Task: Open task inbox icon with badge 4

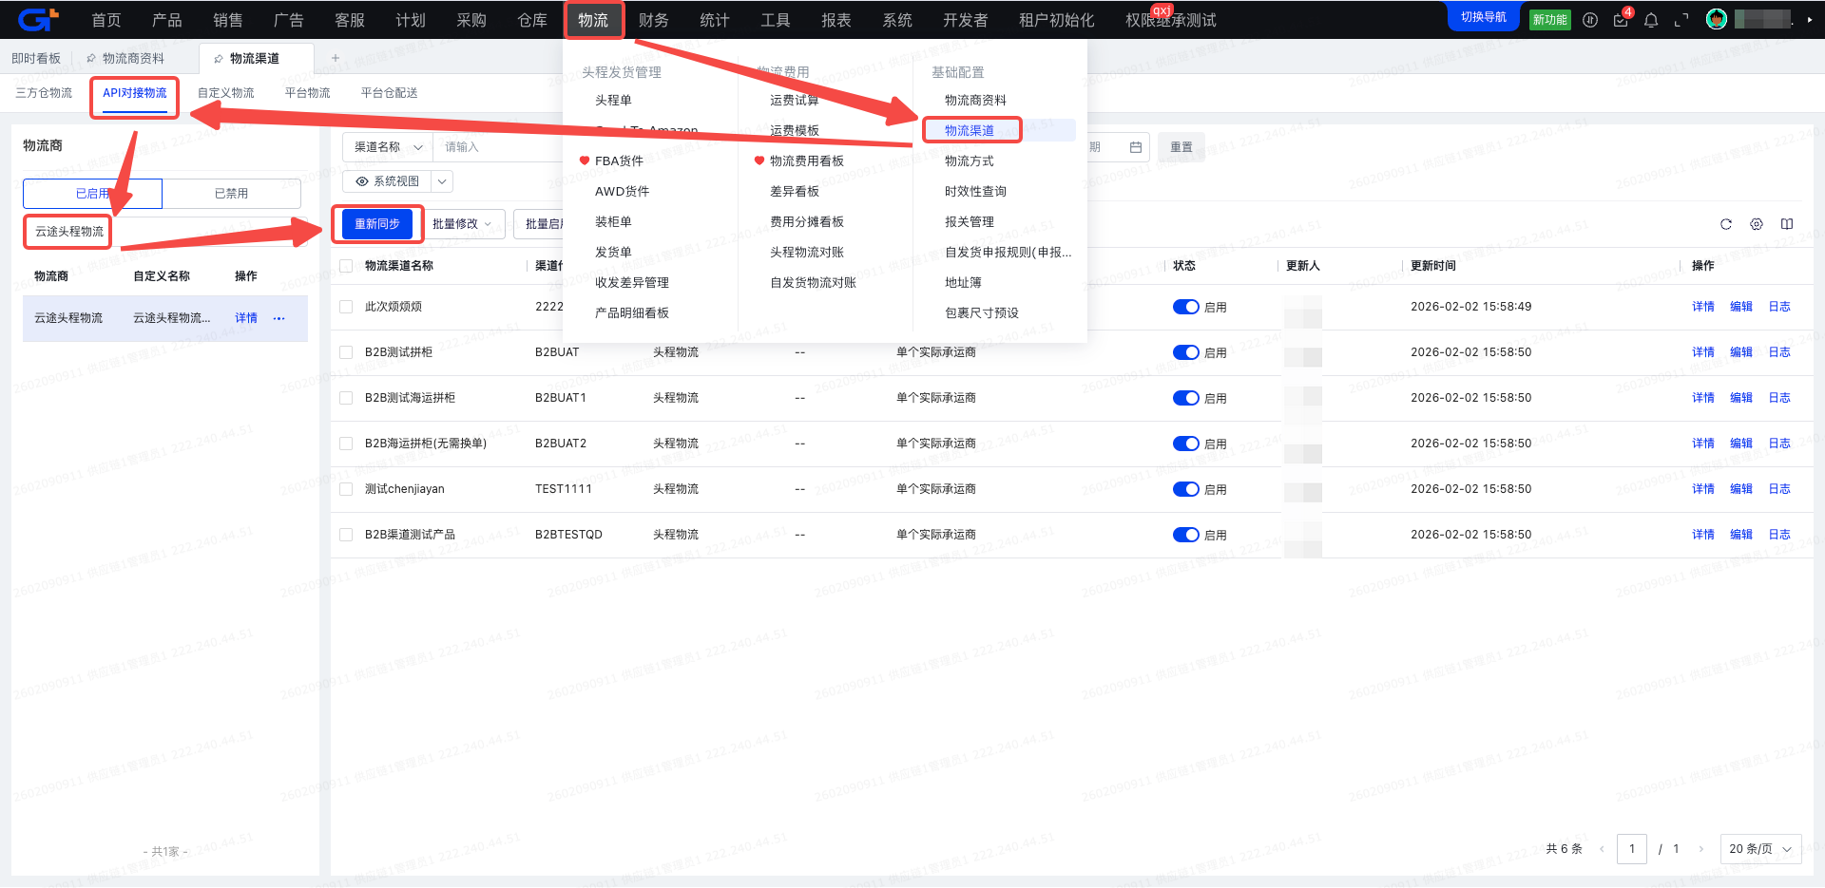Action: coord(1621,20)
